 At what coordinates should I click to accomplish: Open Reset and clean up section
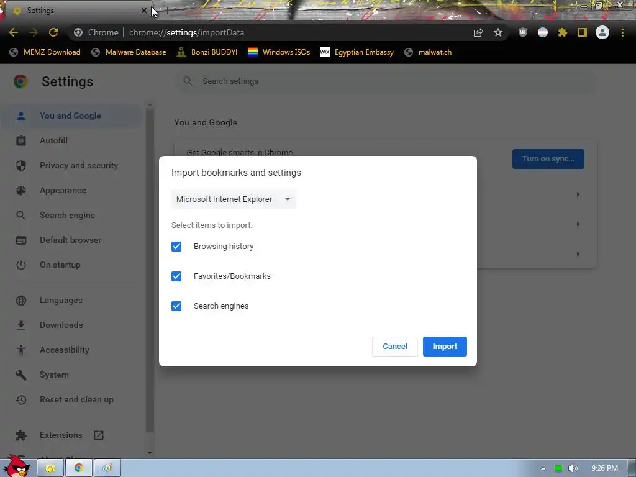pyautogui.click(x=76, y=399)
